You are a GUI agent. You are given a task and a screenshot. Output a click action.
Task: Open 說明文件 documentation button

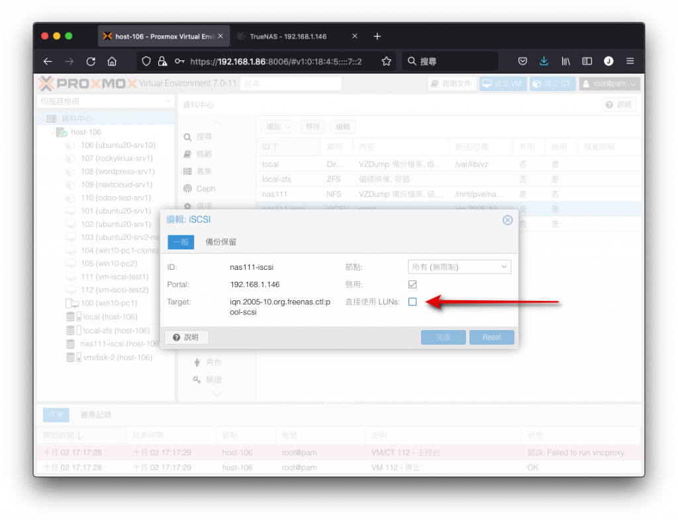(x=452, y=84)
